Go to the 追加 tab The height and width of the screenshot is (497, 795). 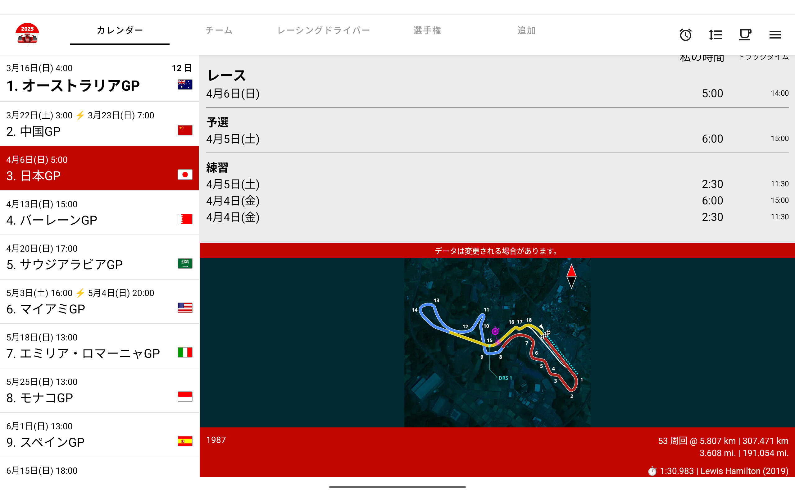(x=526, y=30)
